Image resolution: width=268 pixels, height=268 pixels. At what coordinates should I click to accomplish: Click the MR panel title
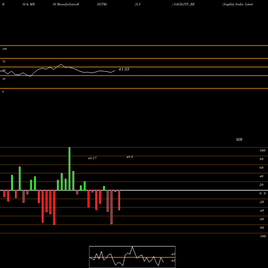tap(239, 139)
